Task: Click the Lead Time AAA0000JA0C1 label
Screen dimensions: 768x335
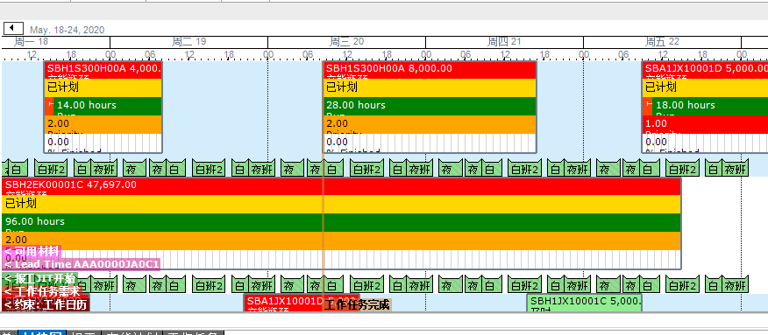Action: click(x=82, y=265)
